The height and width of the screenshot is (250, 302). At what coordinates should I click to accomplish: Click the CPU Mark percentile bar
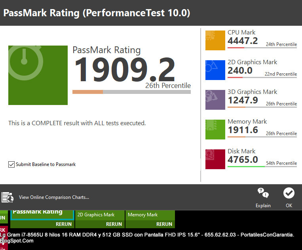click(262, 48)
